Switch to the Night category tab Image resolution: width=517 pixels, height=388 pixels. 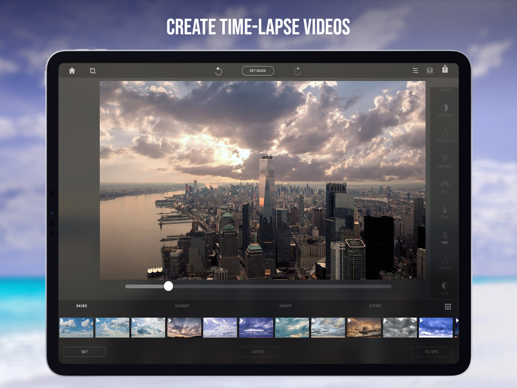[285, 306]
